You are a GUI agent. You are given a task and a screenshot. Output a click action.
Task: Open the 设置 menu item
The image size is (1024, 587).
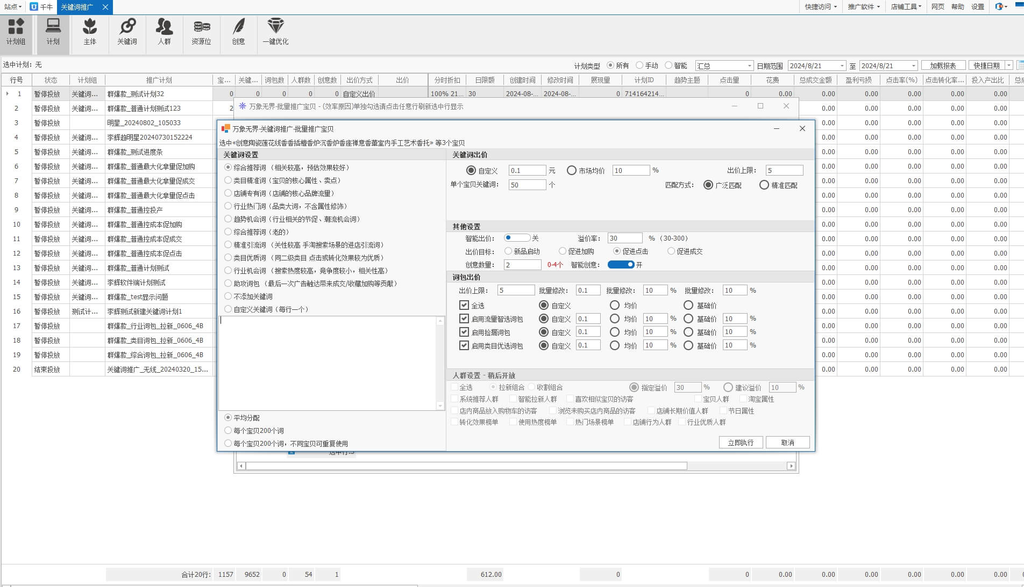[977, 6]
